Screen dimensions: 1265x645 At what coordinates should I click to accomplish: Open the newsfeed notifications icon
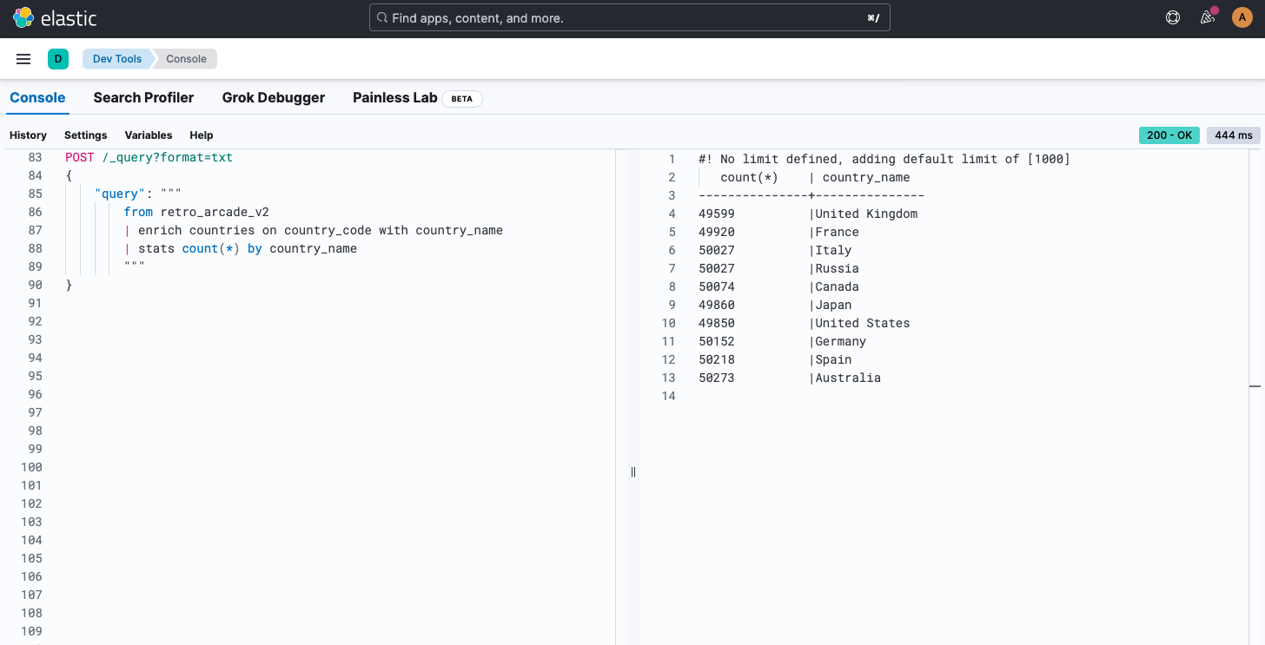pos(1208,17)
